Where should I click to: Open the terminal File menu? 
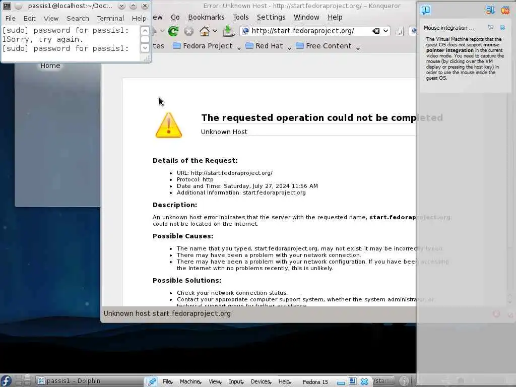point(10,19)
